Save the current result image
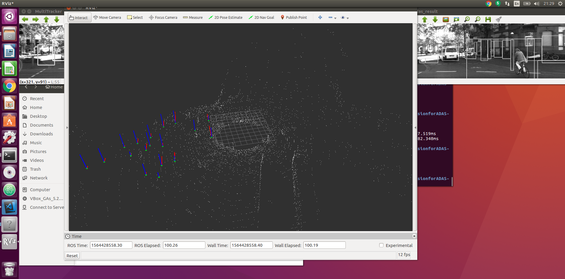Image resolution: width=565 pixels, height=279 pixels. pyautogui.click(x=488, y=19)
